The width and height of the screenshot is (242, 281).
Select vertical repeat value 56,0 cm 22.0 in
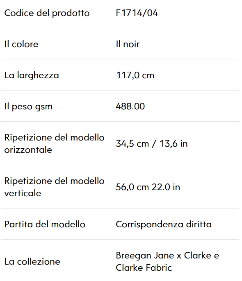pos(148,187)
